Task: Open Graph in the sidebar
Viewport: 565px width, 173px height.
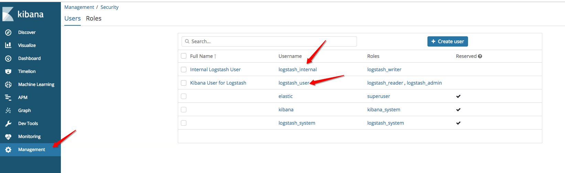Action: tap(30, 110)
